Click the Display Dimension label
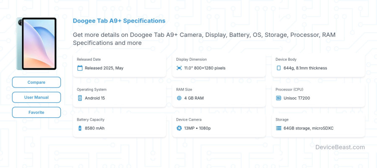This screenshot has width=377, height=168. tap(191, 59)
